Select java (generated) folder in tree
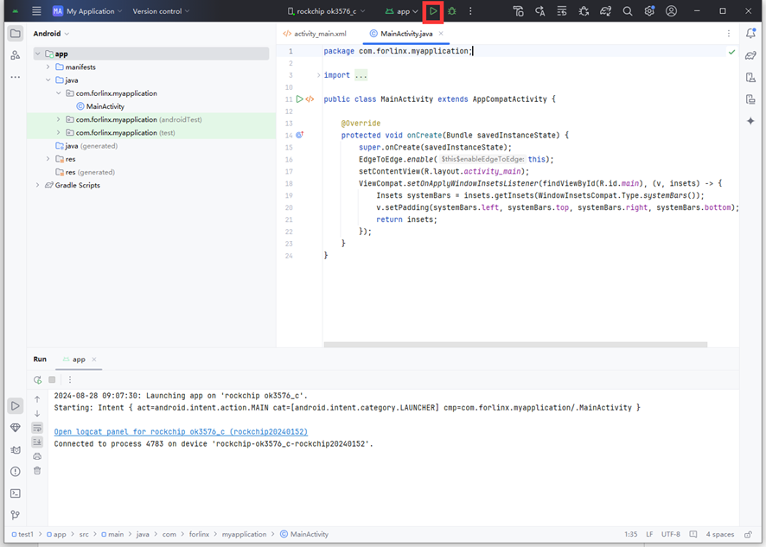766x547 pixels. click(86, 146)
